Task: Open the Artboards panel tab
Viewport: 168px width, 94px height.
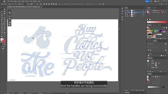Action: (127, 93)
